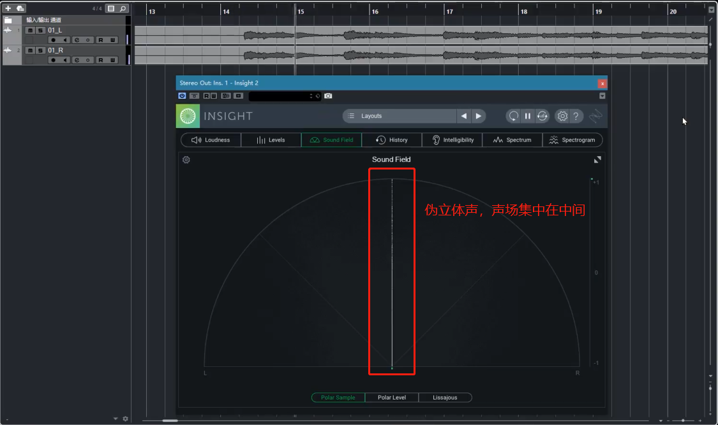Click ruler bar marker 16
Viewport: 718px width, 425px height.
click(x=375, y=11)
